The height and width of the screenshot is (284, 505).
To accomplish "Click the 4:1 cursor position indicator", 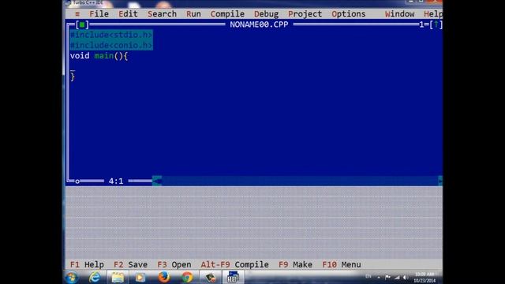I will coord(116,181).
